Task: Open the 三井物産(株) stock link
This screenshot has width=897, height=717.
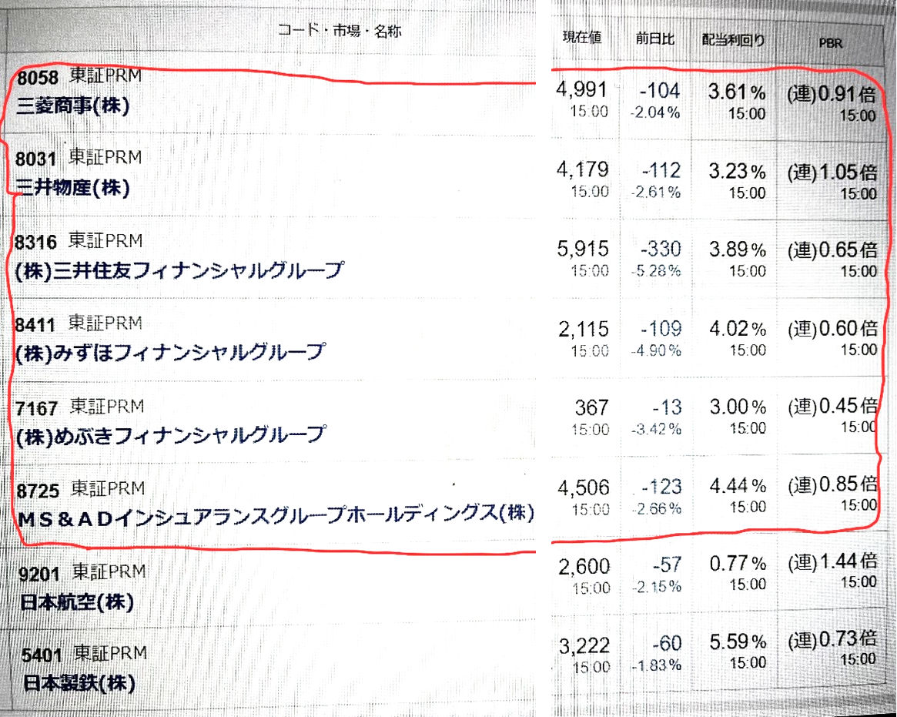Action: (x=73, y=188)
